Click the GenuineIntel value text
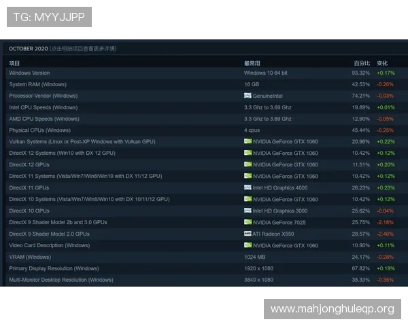 267,96
